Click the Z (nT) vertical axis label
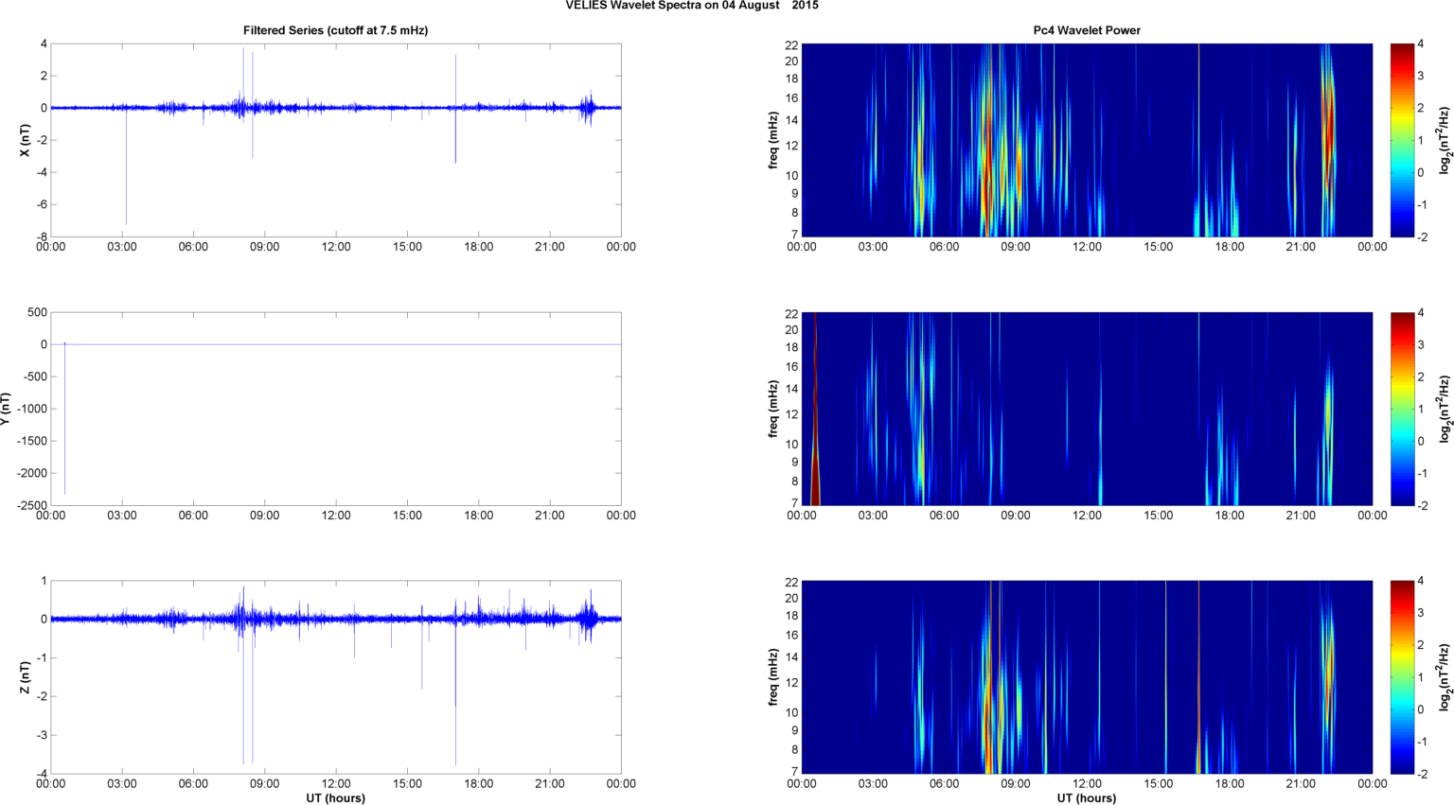1454x805 pixels. click(25, 677)
